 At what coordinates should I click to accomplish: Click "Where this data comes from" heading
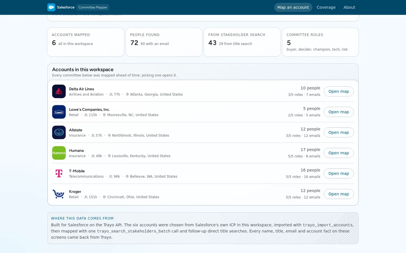[x=82, y=218]
